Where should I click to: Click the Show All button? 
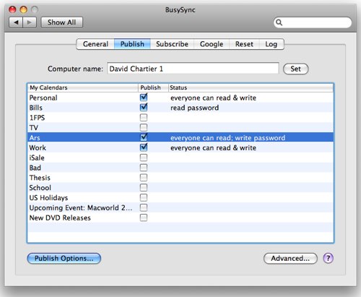62,22
